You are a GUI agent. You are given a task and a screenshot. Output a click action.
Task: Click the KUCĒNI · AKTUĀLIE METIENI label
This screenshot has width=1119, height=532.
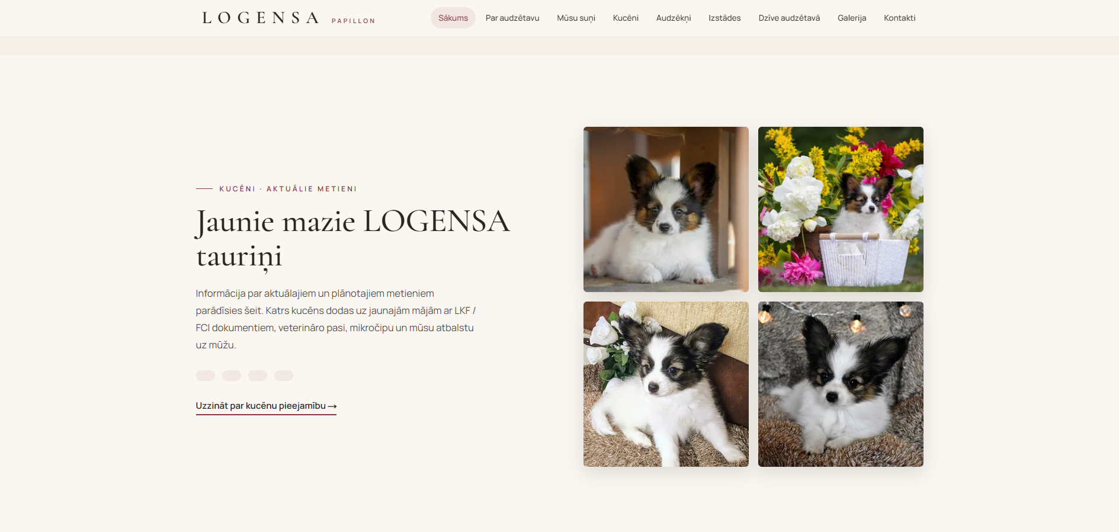[x=288, y=189]
